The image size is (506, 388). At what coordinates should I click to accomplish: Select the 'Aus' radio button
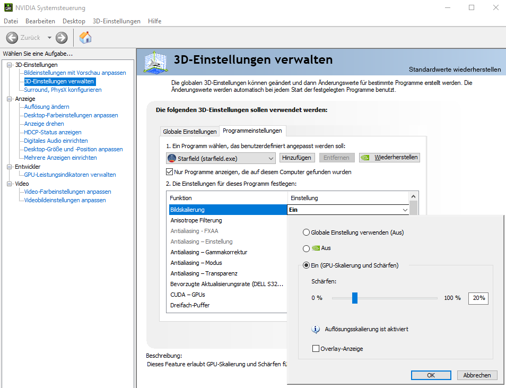tap(306, 248)
